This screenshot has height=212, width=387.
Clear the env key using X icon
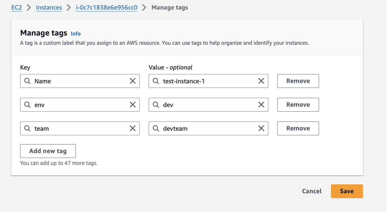[x=133, y=105]
